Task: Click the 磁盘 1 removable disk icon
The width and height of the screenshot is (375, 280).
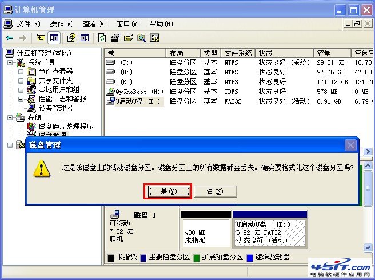Action: pyautogui.click(x=115, y=214)
